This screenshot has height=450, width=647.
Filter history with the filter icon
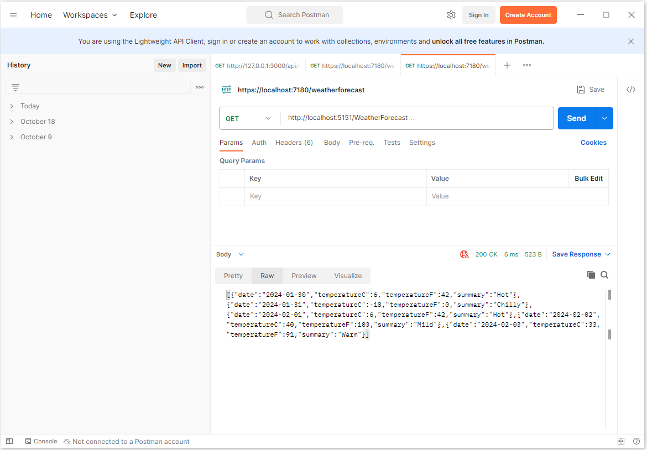pyautogui.click(x=15, y=87)
